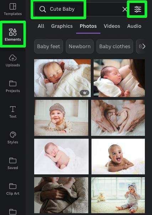Open the Templates panel
The width and height of the screenshot is (152, 215).
(x=13, y=9)
